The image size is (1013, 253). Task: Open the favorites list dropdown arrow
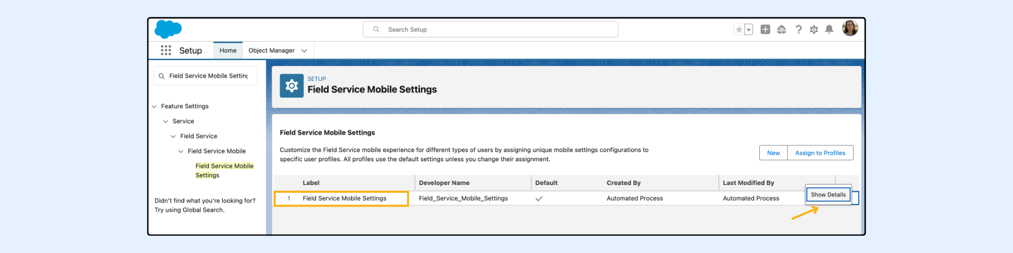tap(748, 30)
